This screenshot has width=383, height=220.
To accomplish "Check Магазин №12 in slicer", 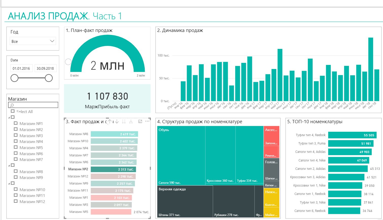I will (x=16, y=201).
